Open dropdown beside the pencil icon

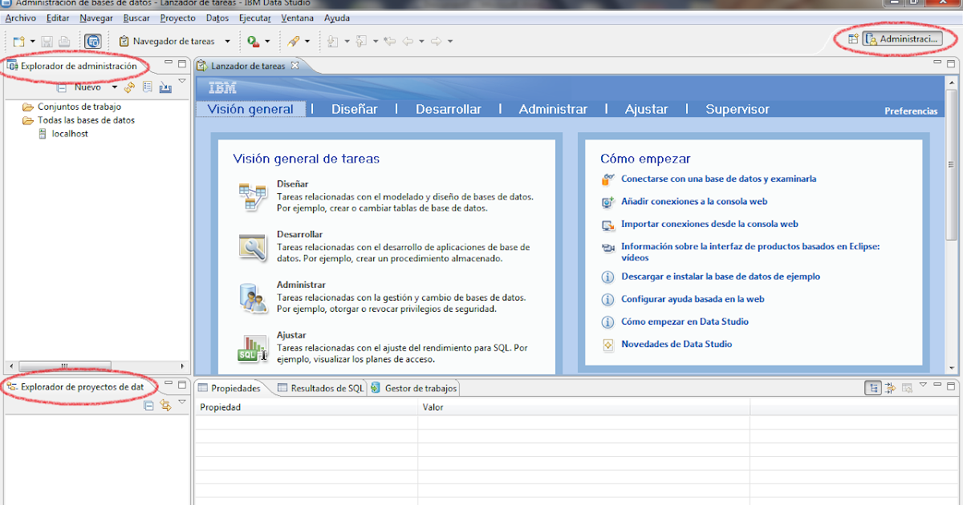(307, 41)
